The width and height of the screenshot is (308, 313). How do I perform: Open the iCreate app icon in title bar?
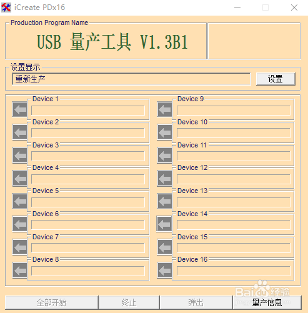pyautogui.click(x=6, y=7)
